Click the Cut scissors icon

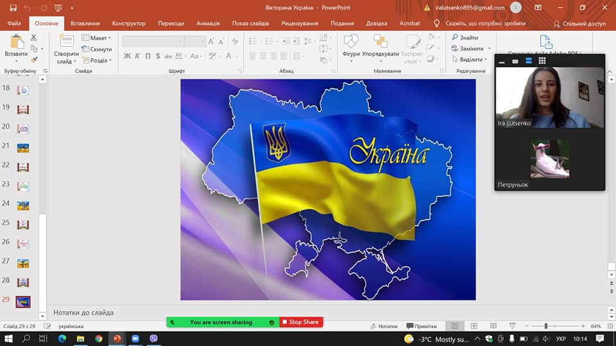[x=34, y=38]
